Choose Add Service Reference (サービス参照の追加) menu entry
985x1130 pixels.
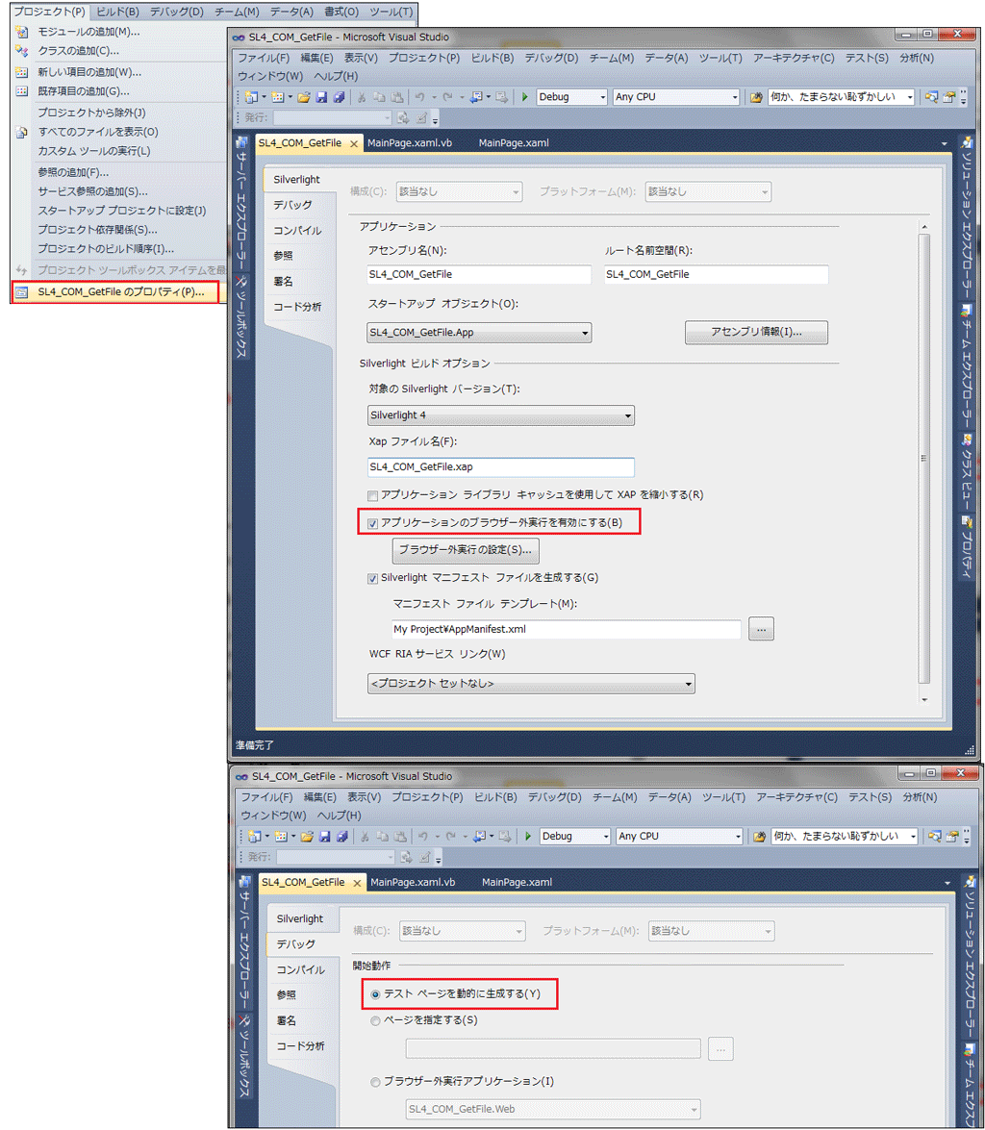[x=92, y=191]
